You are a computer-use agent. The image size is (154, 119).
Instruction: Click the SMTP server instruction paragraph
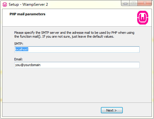74,35
